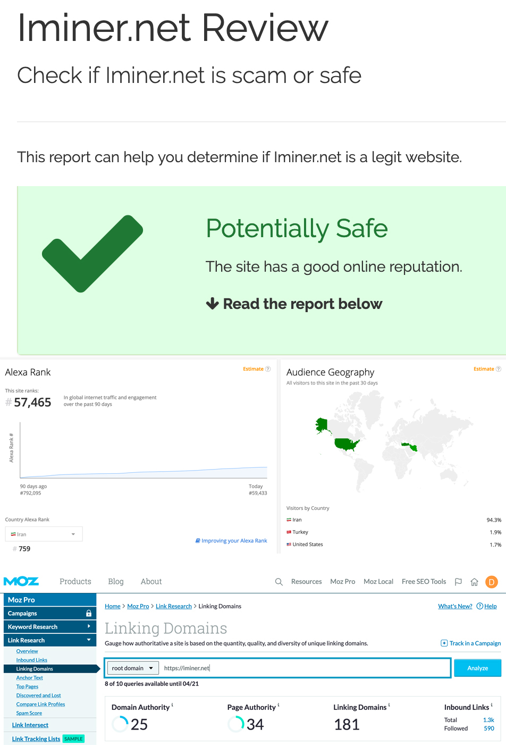Open Inbound Links in the sidebar
This screenshot has height=745, width=506.
(x=32, y=660)
